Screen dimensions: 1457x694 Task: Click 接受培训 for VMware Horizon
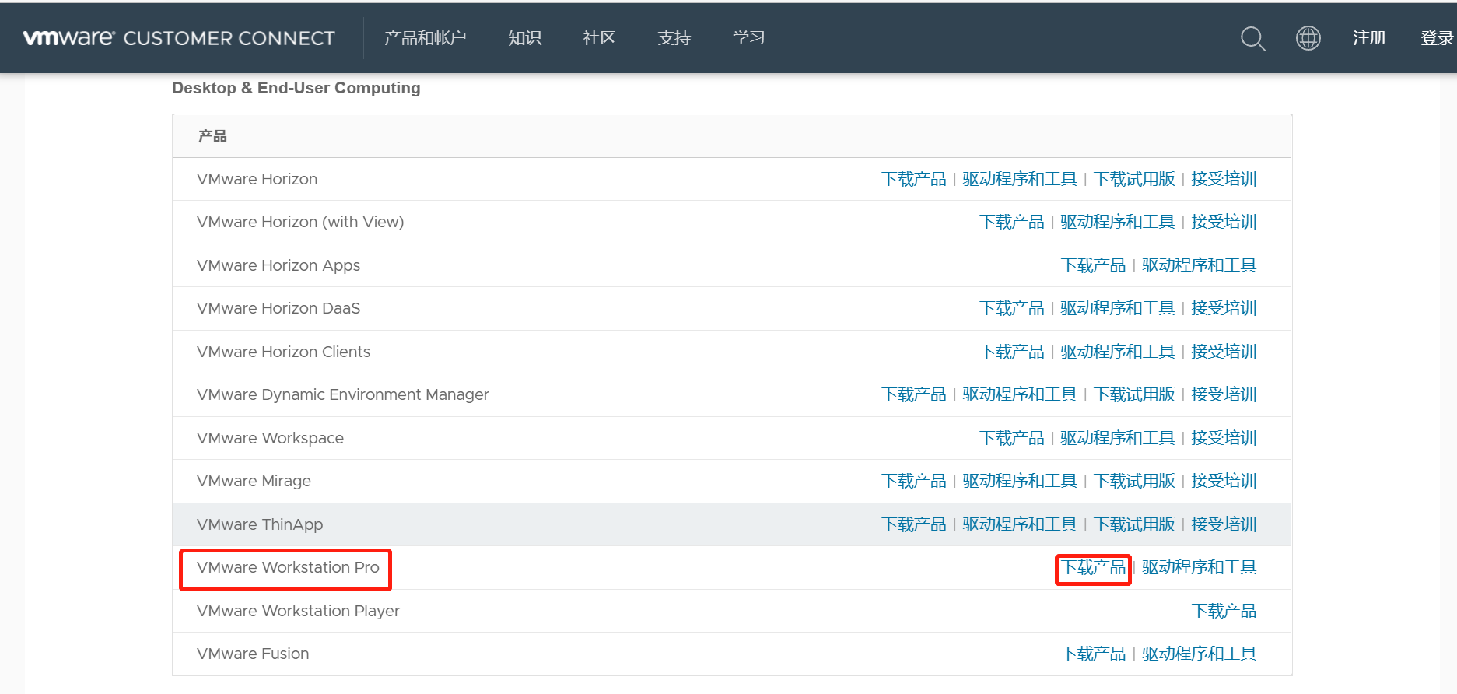tap(1224, 179)
